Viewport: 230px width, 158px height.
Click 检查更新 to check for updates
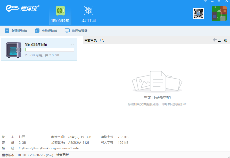tap(62, 155)
